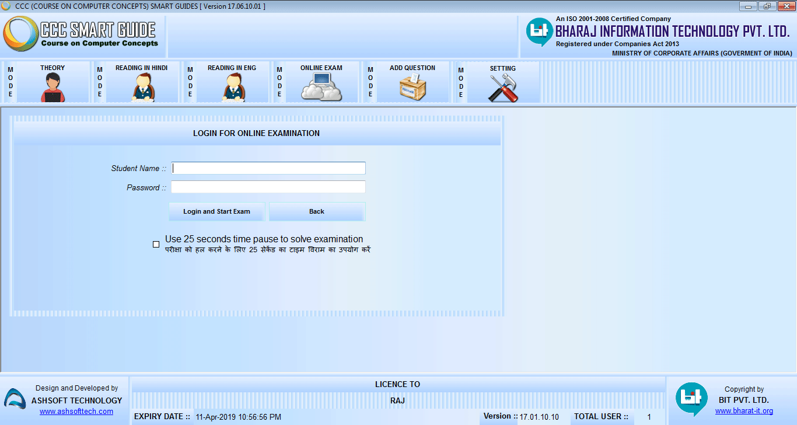Click the Bharaj Information Technology logo icon
Image resolution: width=797 pixels, height=425 pixels.
tap(539, 32)
